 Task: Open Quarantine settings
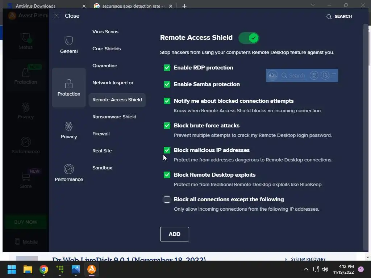(x=105, y=66)
